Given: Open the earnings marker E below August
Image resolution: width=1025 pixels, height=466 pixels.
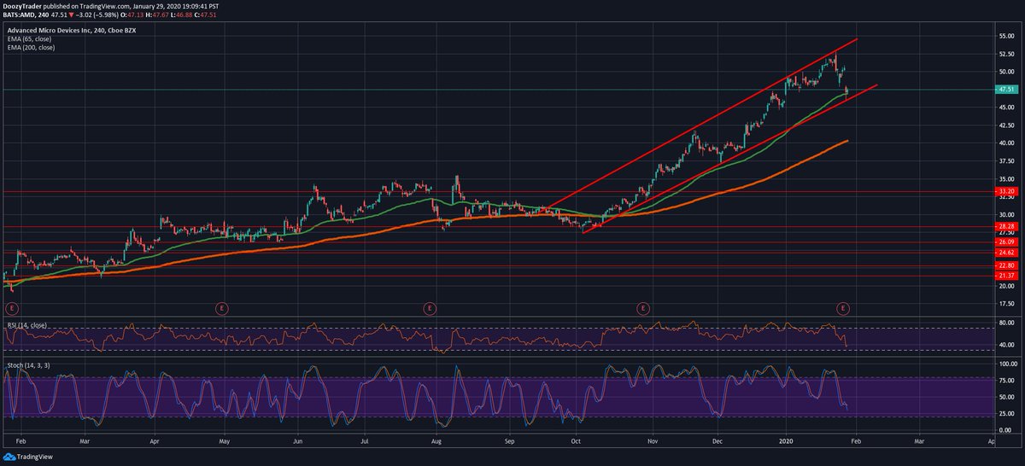Looking at the screenshot, I should pyautogui.click(x=430, y=307).
